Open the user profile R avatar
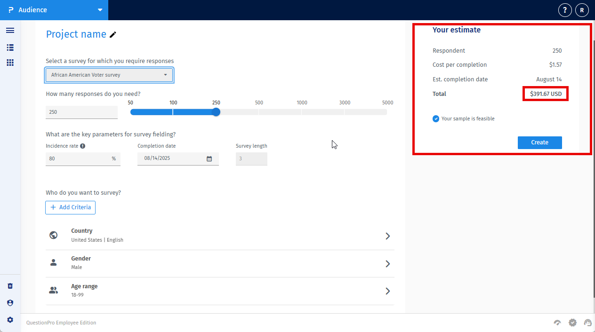This screenshot has width=595, height=332. [x=582, y=10]
